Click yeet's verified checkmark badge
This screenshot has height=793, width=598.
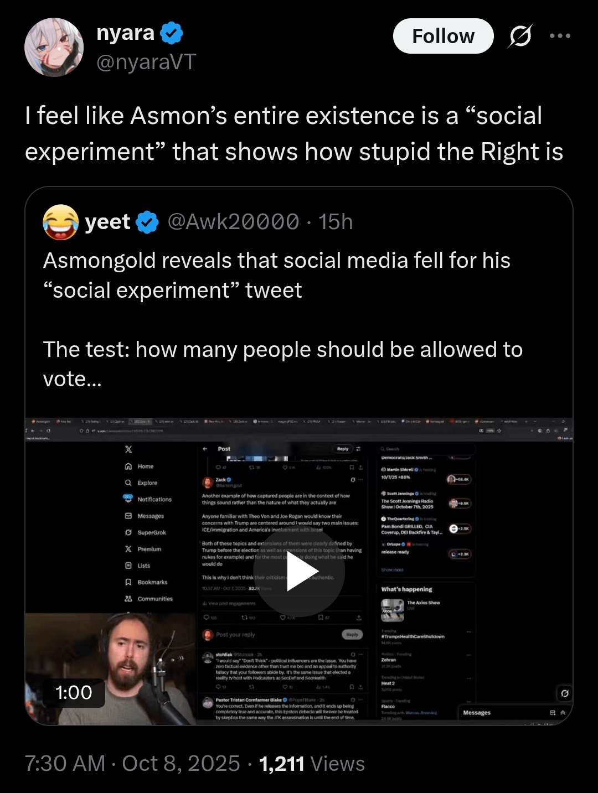(x=148, y=222)
